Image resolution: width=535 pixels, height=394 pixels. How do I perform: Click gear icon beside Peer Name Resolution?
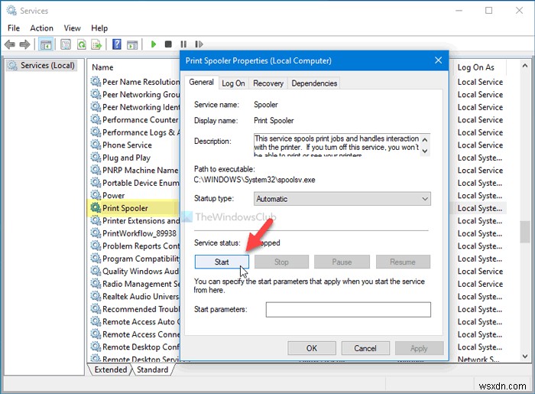(x=96, y=81)
